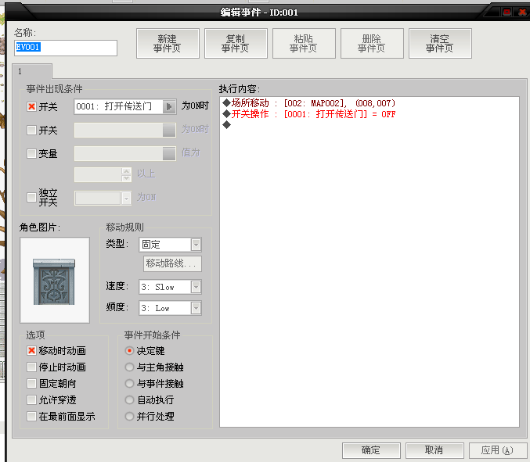Viewport: 530px width, 462px height.
Task: Click the 清空事件页 button
Action: click(440, 44)
